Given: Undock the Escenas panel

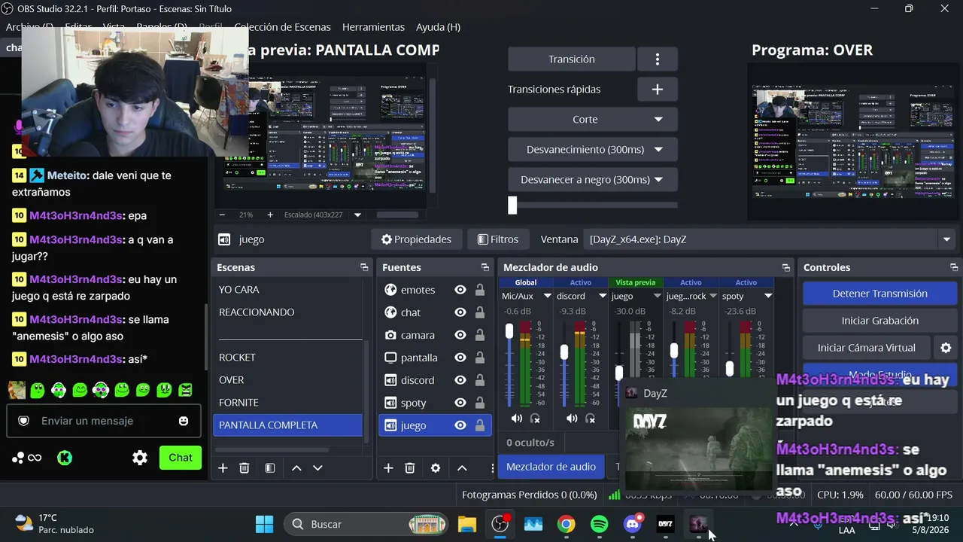Looking at the screenshot, I should coord(364,268).
